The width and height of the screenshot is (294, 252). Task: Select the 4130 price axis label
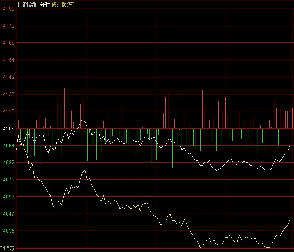click(x=9, y=94)
